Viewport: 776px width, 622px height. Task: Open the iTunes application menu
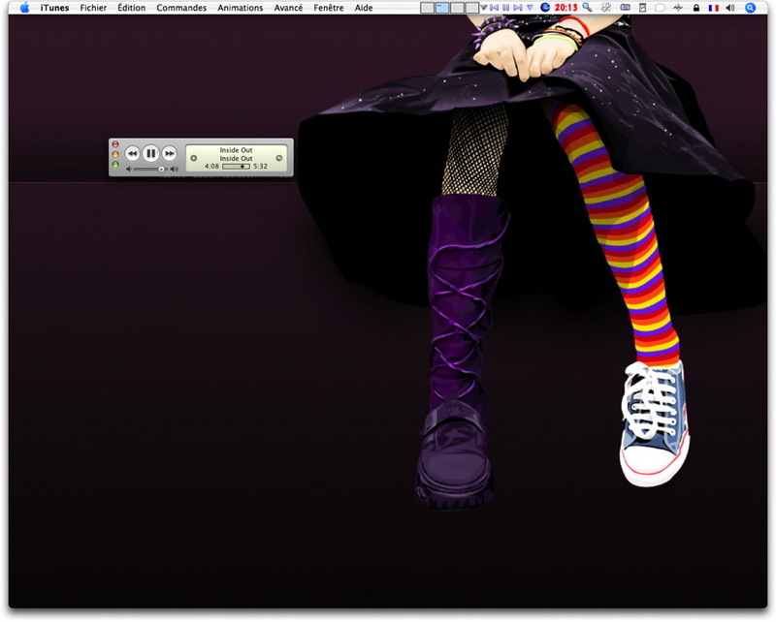54,8
